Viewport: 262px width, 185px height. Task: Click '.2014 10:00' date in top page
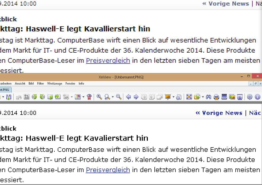click(x=18, y=4)
